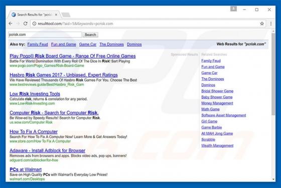Click Web Results for pcrisk.com heading
The width and height of the screenshot is (281, 188).
(x=241, y=44)
